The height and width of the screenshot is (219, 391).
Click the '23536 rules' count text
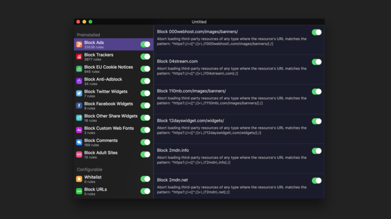point(94,47)
